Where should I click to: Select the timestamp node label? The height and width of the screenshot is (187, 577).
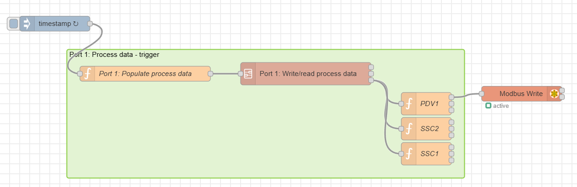click(x=58, y=24)
